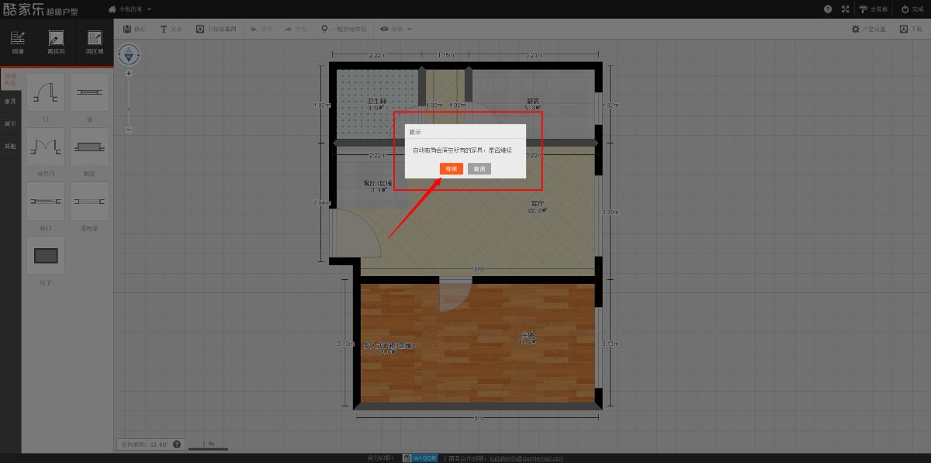Open 户型设置 floor plan settings

[x=870, y=29]
